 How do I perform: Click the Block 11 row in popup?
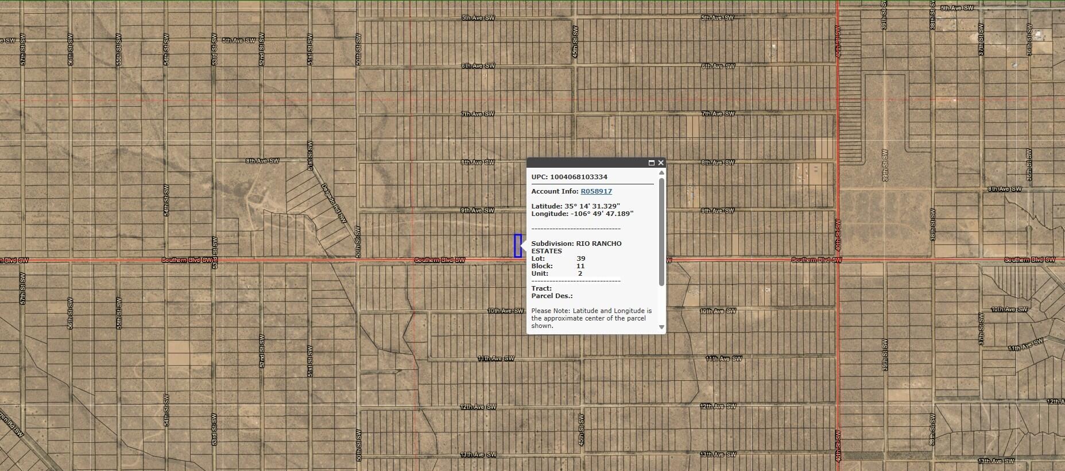(x=557, y=266)
